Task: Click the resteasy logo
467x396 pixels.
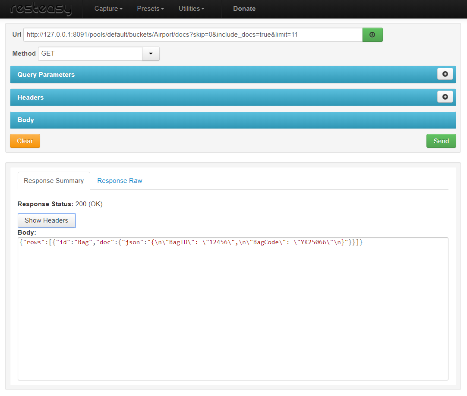Action: click(x=41, y=9)
